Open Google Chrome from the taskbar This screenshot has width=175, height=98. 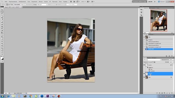pos(31,96)
